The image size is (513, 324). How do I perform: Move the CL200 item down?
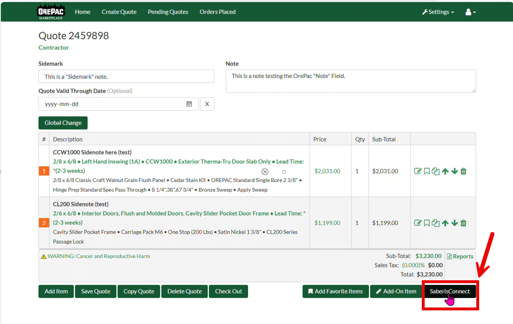point(454,223)
